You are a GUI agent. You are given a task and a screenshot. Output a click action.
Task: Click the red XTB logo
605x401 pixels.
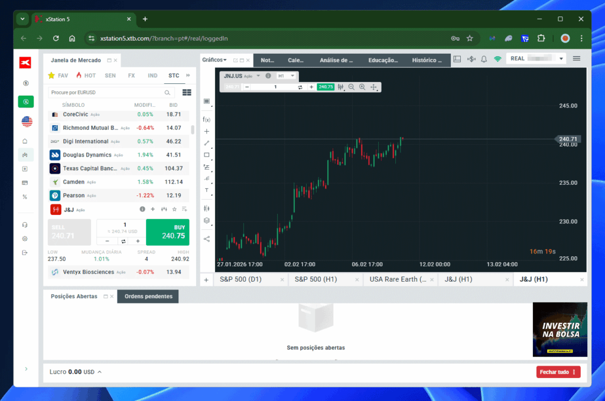pos(25,63)
